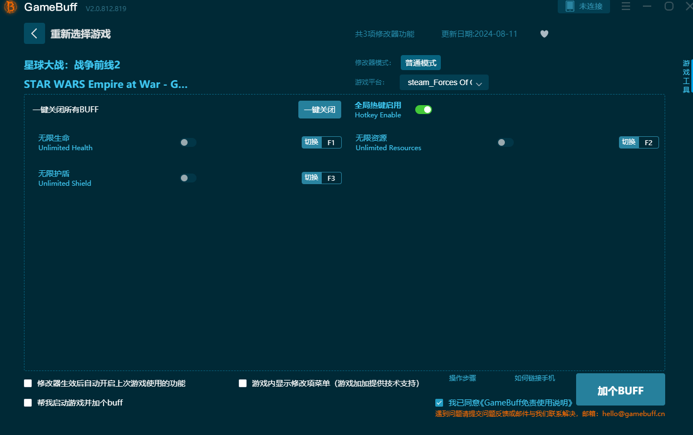
Task: Open the hamburger menu in title bar
Action: pyautogui.click(x=626, y=6)
